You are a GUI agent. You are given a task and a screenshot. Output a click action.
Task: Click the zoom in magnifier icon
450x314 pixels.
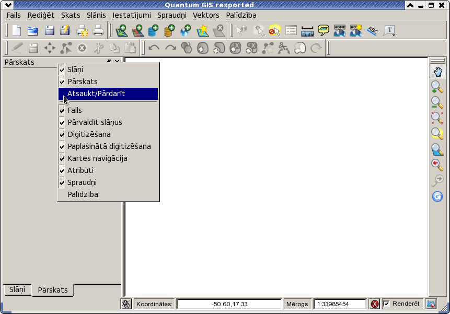pos(437,87)
